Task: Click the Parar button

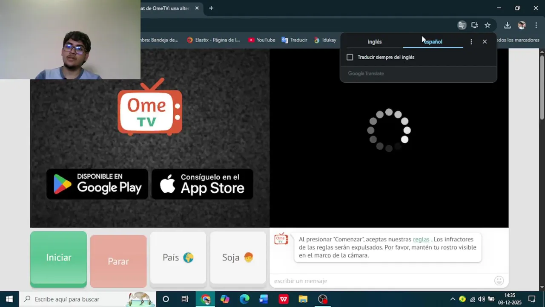Action: tap(118, 261)
